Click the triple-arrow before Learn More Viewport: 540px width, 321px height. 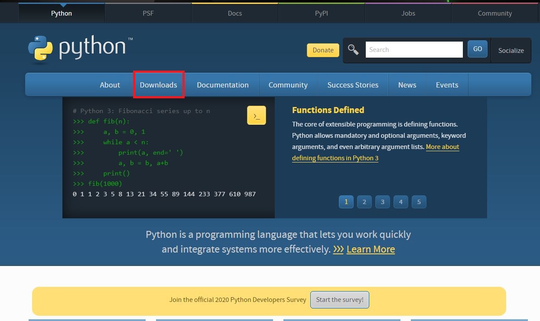click(x=338, y=249)
